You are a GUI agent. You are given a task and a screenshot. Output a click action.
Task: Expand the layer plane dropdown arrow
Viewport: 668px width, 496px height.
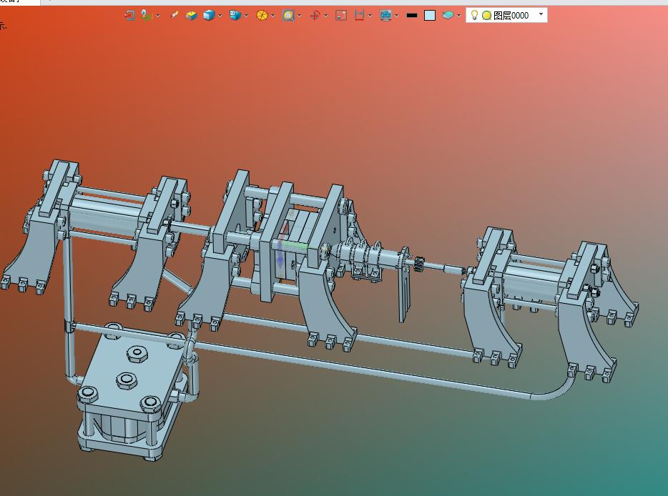tap(459, 16)
